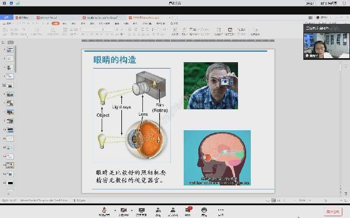
Task: Click the slideshow icon in ribbon
Action: click(230, 30)
